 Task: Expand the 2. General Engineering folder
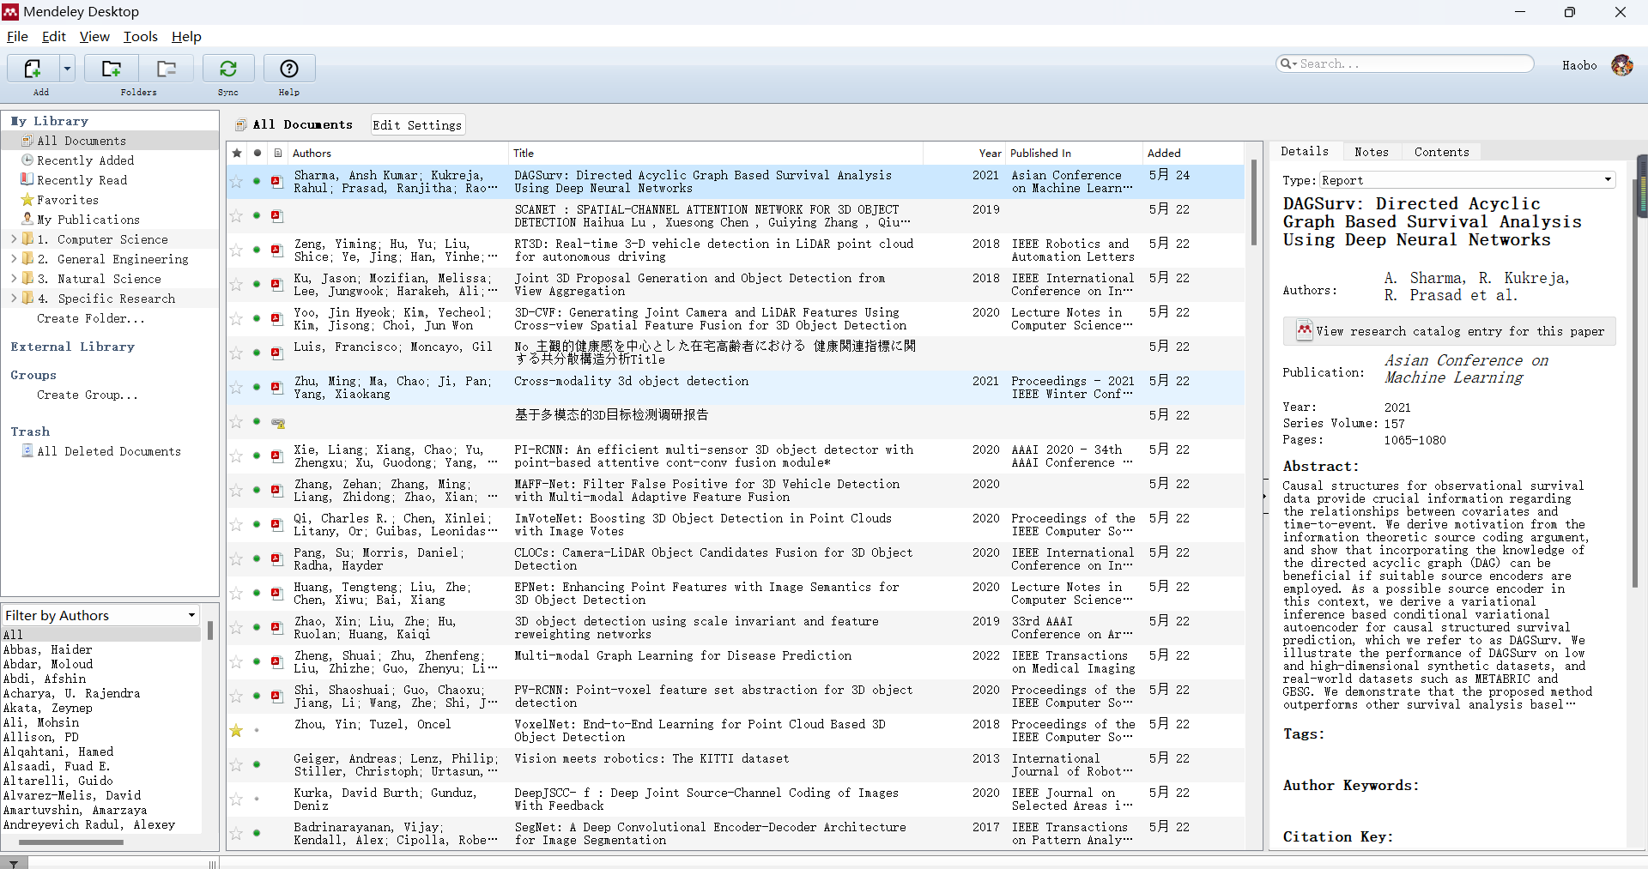14,259
